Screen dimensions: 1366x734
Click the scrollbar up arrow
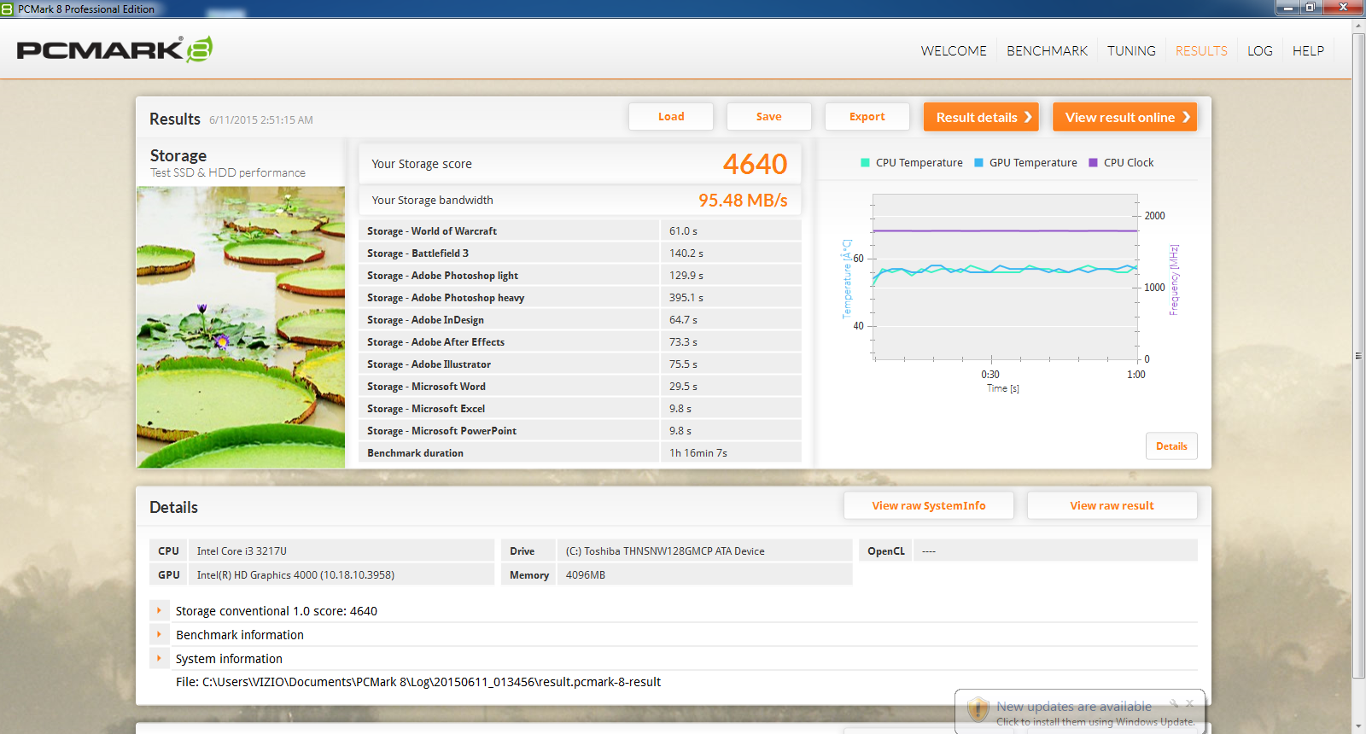coord(1358,26)
